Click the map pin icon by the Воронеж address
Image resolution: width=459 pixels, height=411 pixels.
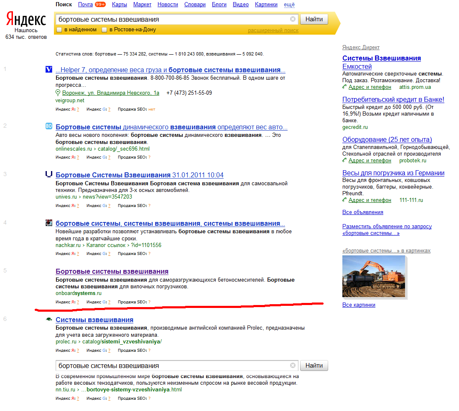[x=58, y=93]
